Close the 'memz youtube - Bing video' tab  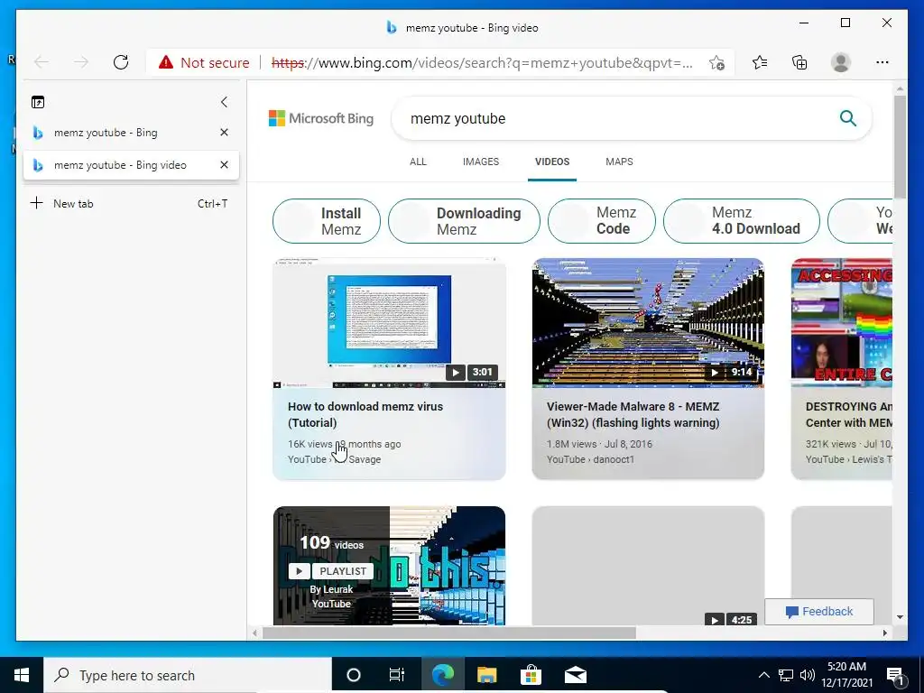(224, 165)
